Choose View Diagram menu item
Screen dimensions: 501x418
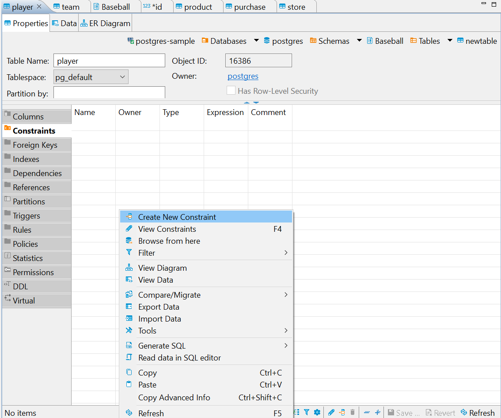point(206,268)
